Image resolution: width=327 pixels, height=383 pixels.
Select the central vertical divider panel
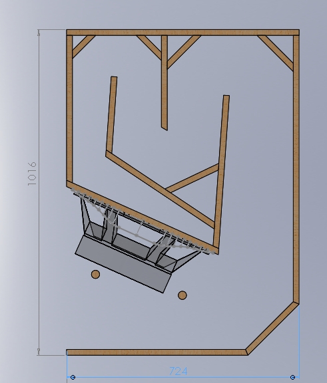pyautogui.click(x=164, y=82)
